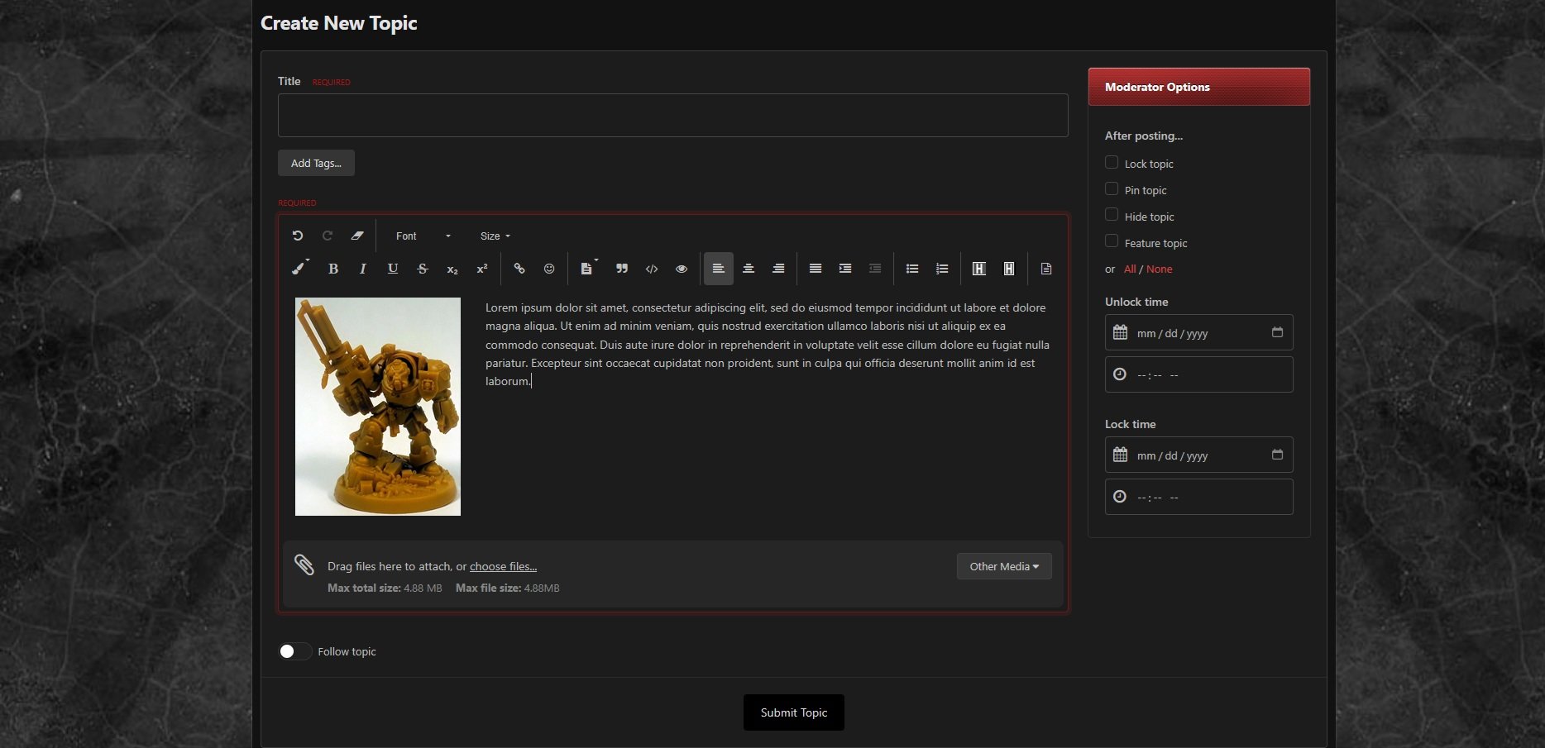Open the Other Media dropdown
The height and width of the screenshot is (748, 1545).
(1003, 566)
